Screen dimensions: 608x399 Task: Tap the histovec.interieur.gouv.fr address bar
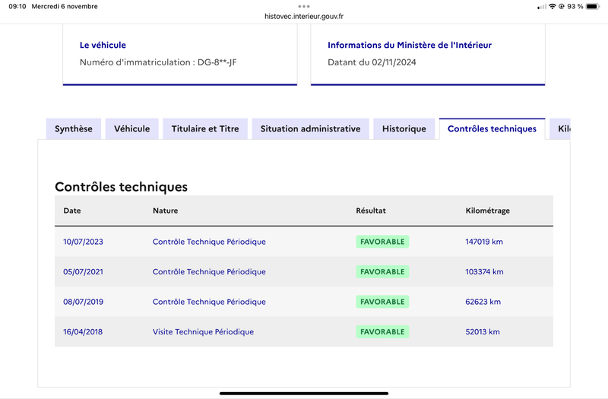click(303, 16)
